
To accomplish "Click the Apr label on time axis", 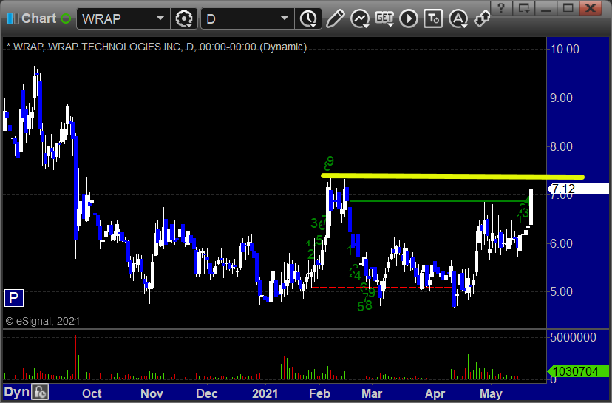I will 435,393.
